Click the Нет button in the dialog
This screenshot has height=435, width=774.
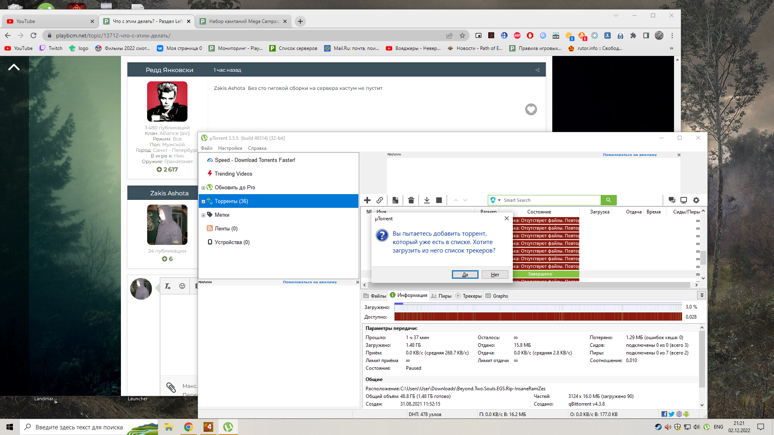[495, 275]
